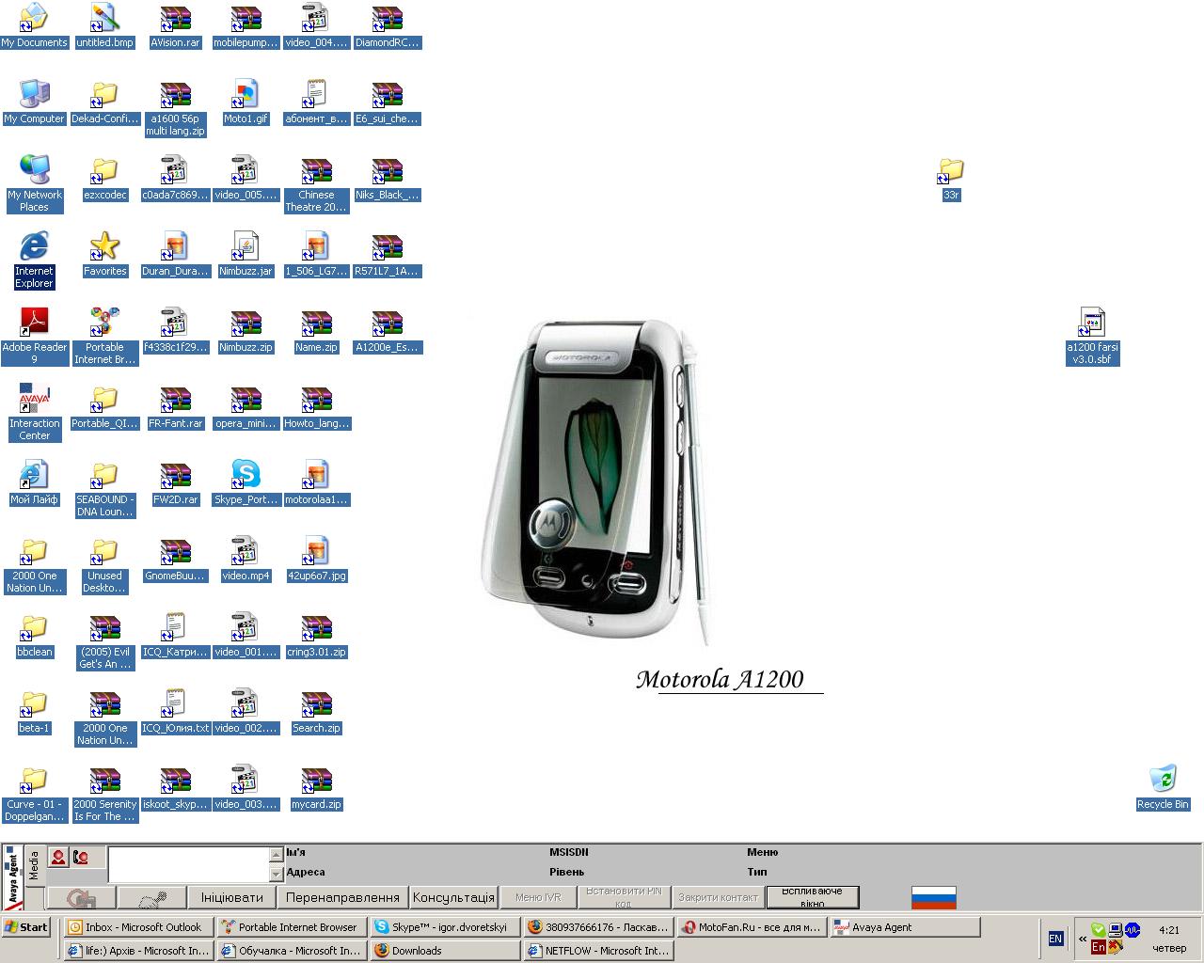Switch to Обучалка taskbar window
Viewport: 1204px width, 963px height.
coord(292,951)
